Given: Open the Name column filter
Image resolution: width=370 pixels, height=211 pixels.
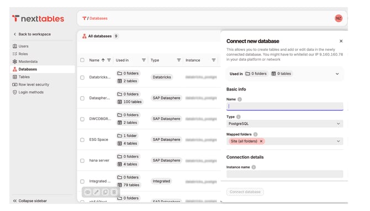Looking at the screenshot, I should [x=109, y=60].
